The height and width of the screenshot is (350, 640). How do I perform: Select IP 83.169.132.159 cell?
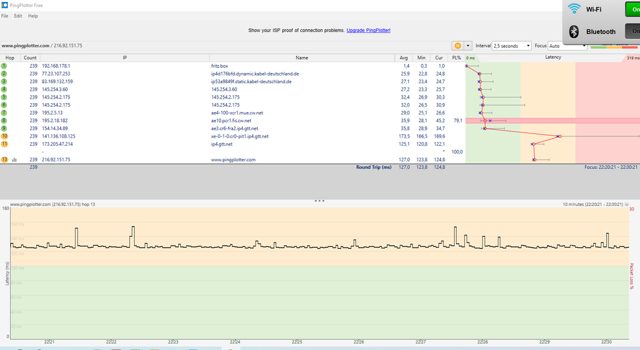click(57, 81)
